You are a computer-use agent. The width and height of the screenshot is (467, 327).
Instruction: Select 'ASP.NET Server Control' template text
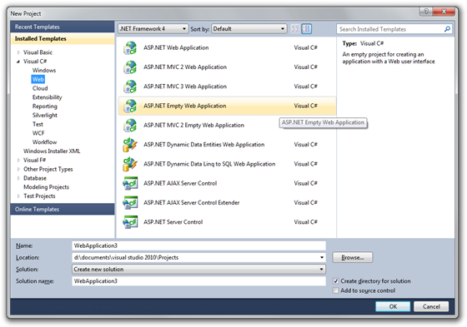(x=173, y=222)
